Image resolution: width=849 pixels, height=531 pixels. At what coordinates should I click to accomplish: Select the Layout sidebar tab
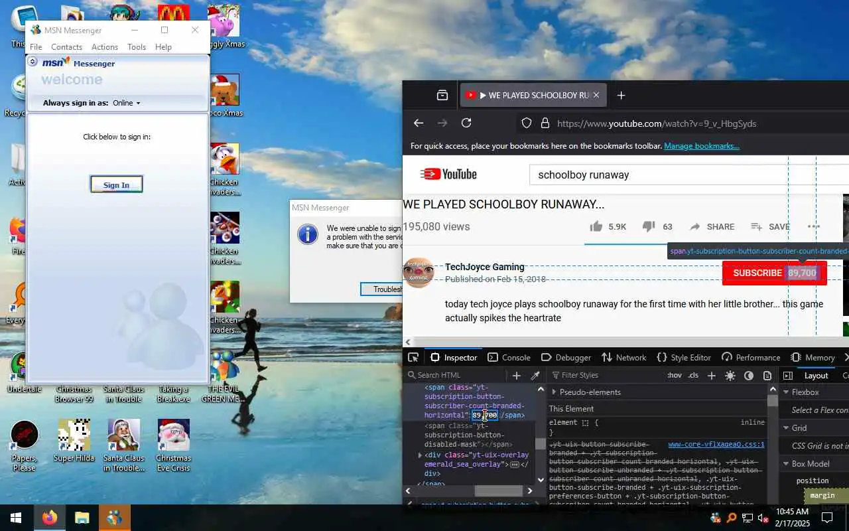click(x=816, y=375)
